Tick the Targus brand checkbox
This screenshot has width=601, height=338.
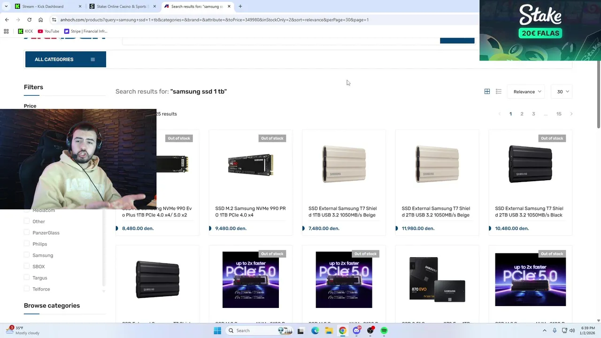[x=27, y=278]
